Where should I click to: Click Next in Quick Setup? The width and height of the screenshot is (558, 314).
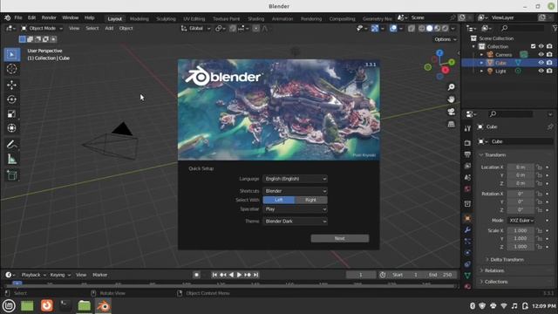340,238
